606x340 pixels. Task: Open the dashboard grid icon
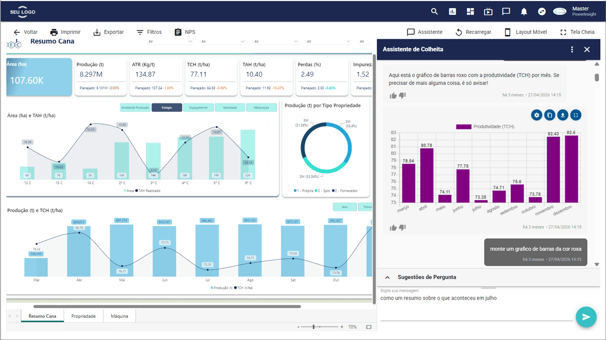tap(470, 12)
